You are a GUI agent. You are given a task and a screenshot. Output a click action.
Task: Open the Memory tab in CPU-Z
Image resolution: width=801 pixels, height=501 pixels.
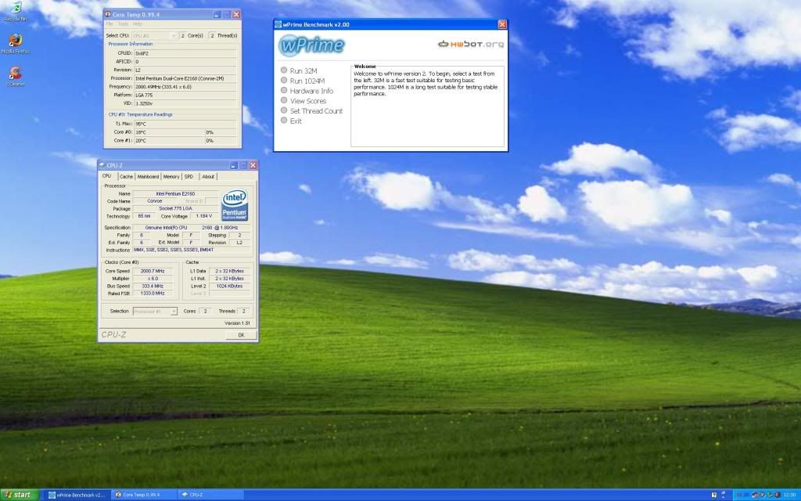(x=171, y=176)
